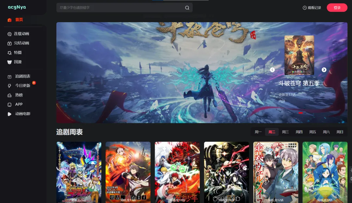
Task: Click the 动画电影 play icon
Action: (9, 114)
